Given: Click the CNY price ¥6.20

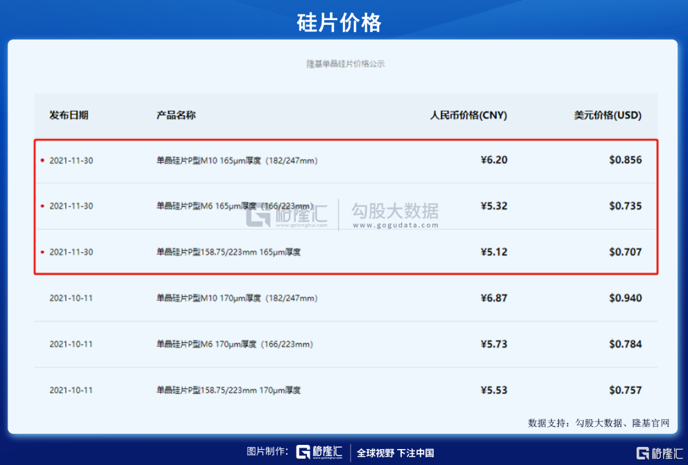Looking at the screenshot, I should point(494,160).
